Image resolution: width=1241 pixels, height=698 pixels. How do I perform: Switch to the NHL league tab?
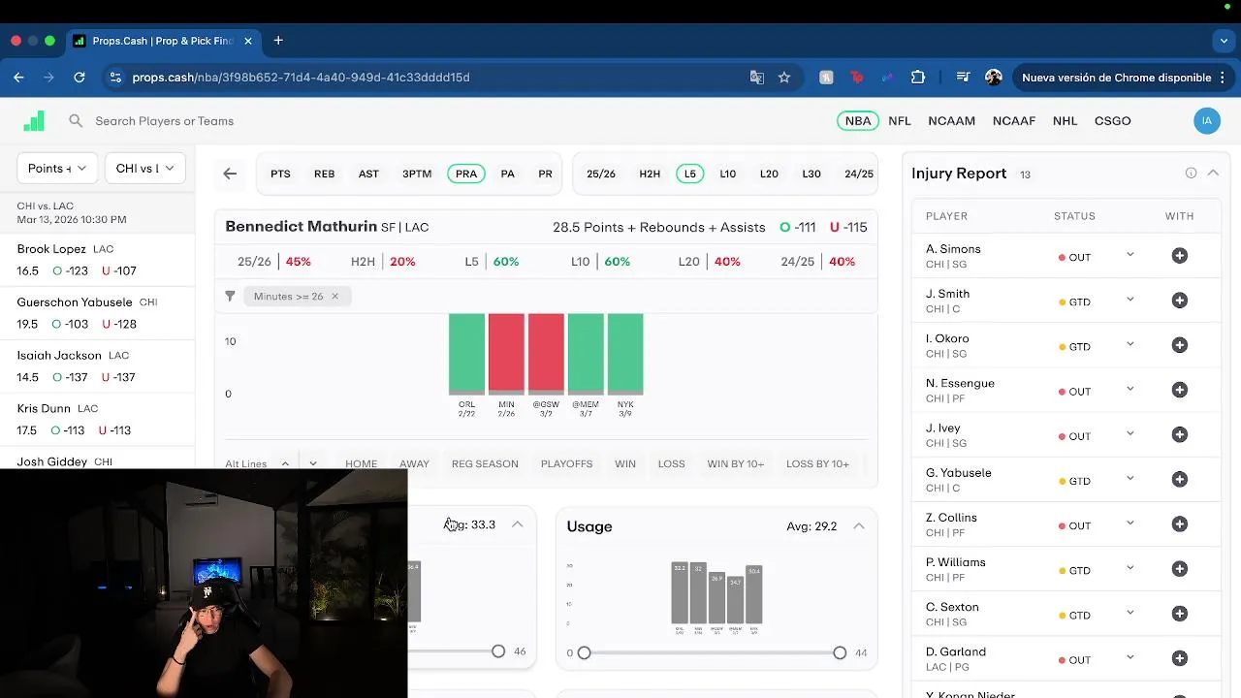click(x=1065, y=121)
